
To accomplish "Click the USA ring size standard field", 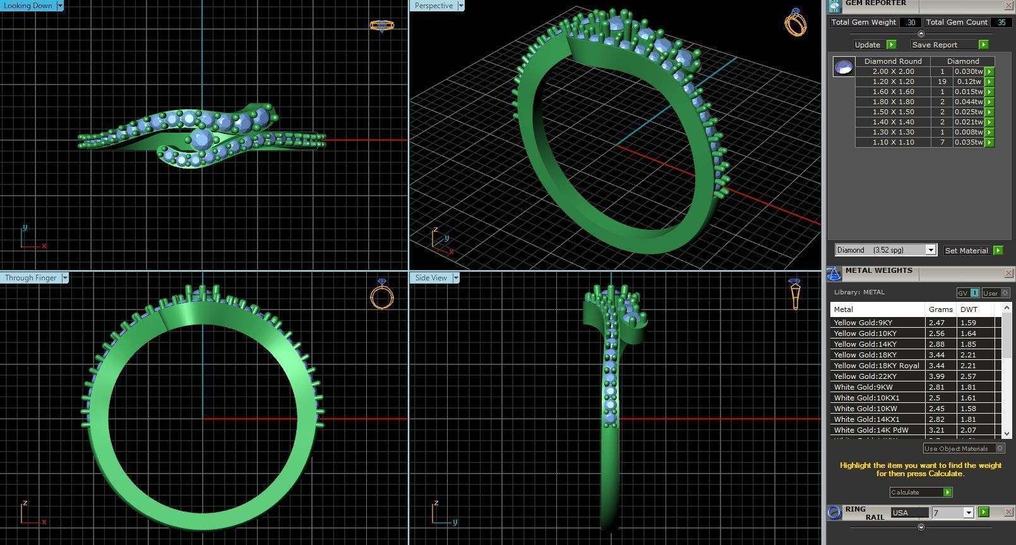I will (910, 513).
